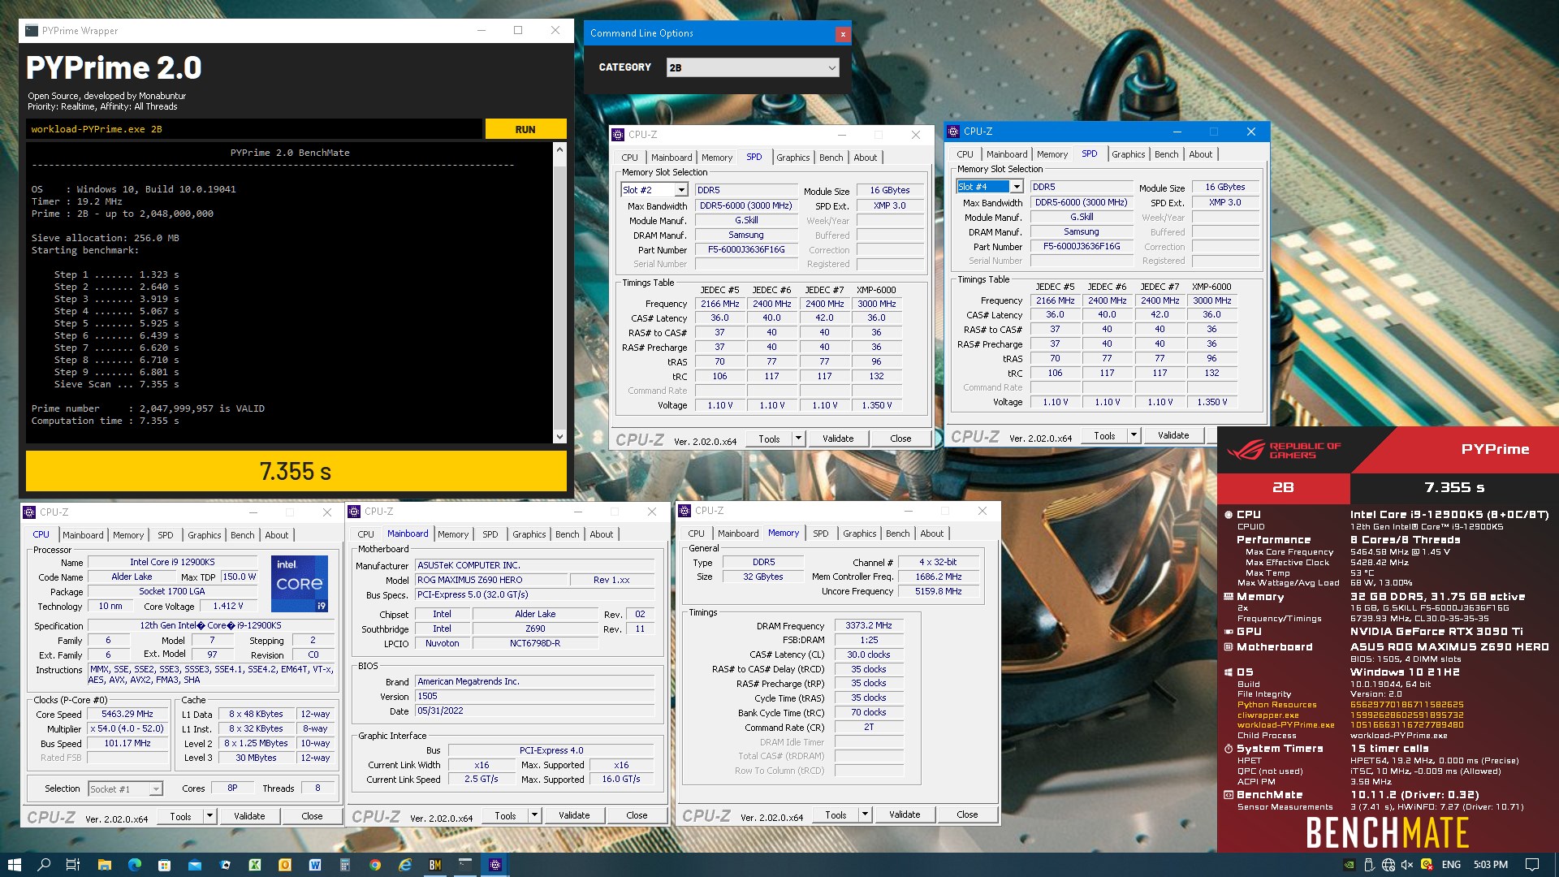Viewport: 1559px width, 877px height.
Task: Click Validate in Slot #2 CPU-Z window
Action: coord(838,438)
